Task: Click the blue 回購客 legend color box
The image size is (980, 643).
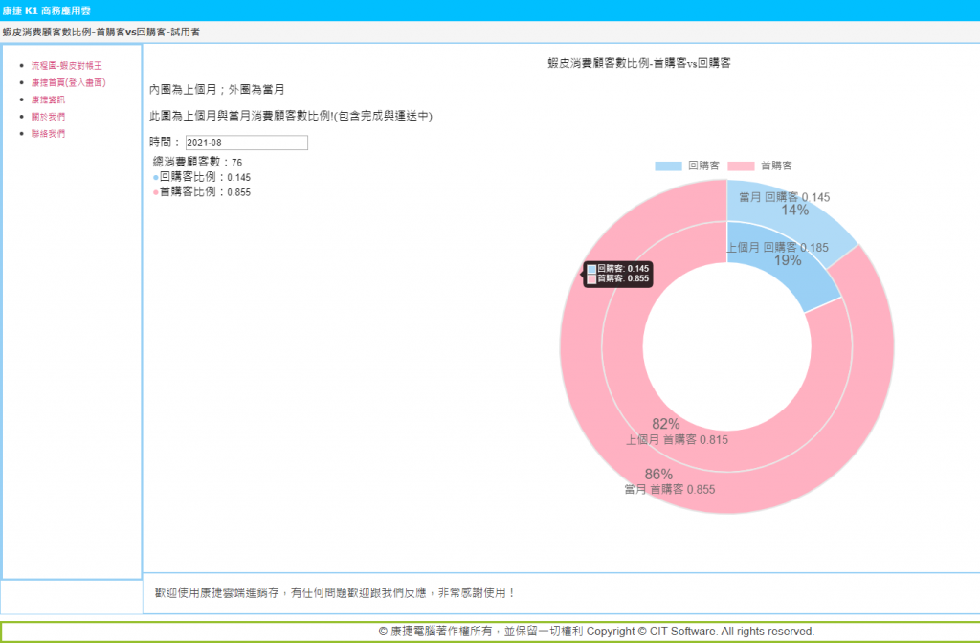Action: tap(668, 166)
